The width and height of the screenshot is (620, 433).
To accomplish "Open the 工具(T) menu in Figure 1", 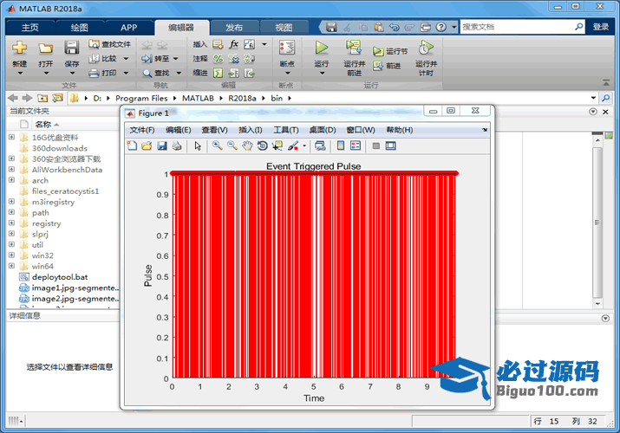I will pyautogui.click(x=286, y=130).
